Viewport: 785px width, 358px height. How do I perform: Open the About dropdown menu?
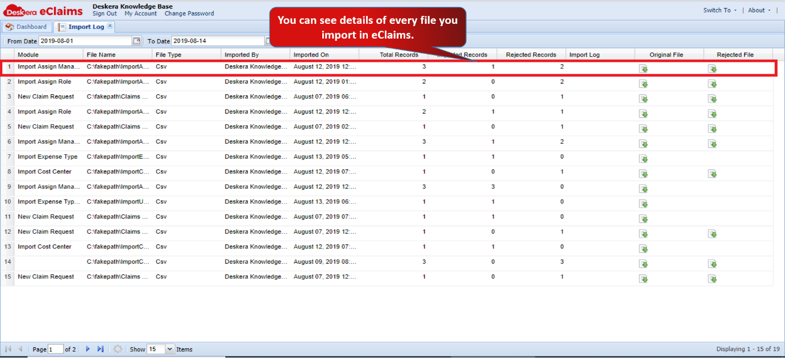(x=758, y=10)
